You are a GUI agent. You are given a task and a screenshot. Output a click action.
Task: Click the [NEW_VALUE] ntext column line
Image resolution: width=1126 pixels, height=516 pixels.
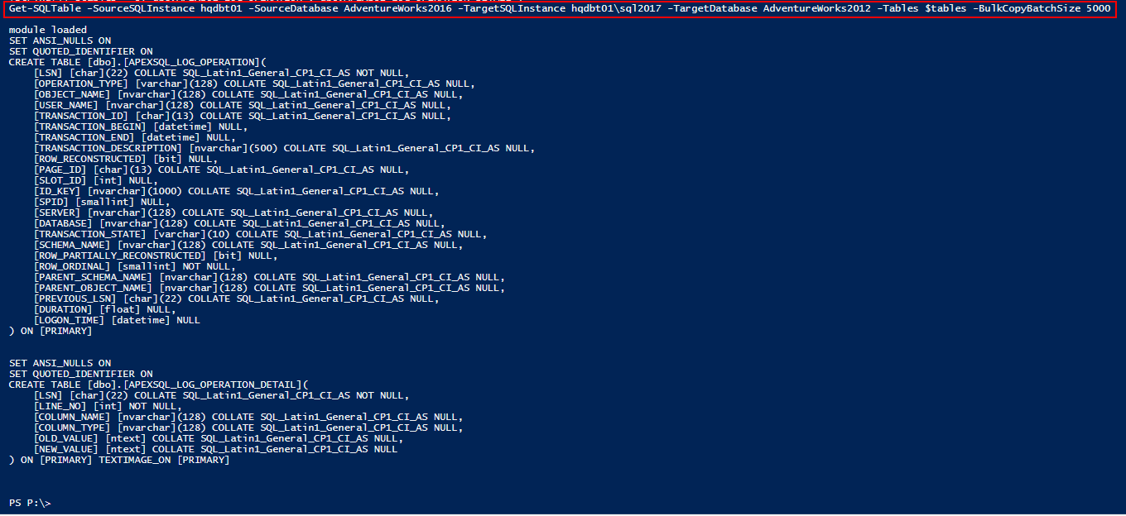click(x=215, y=449)
